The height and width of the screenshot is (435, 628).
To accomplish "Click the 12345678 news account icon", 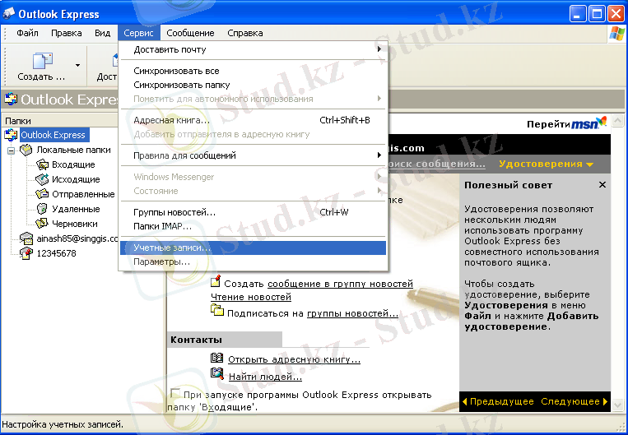I will coord(26,253).
